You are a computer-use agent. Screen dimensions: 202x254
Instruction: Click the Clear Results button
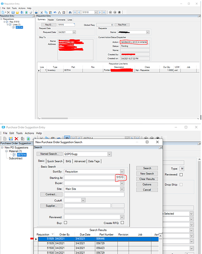[147, 179]
